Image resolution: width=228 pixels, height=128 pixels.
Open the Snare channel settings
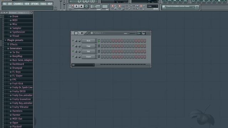88,57
